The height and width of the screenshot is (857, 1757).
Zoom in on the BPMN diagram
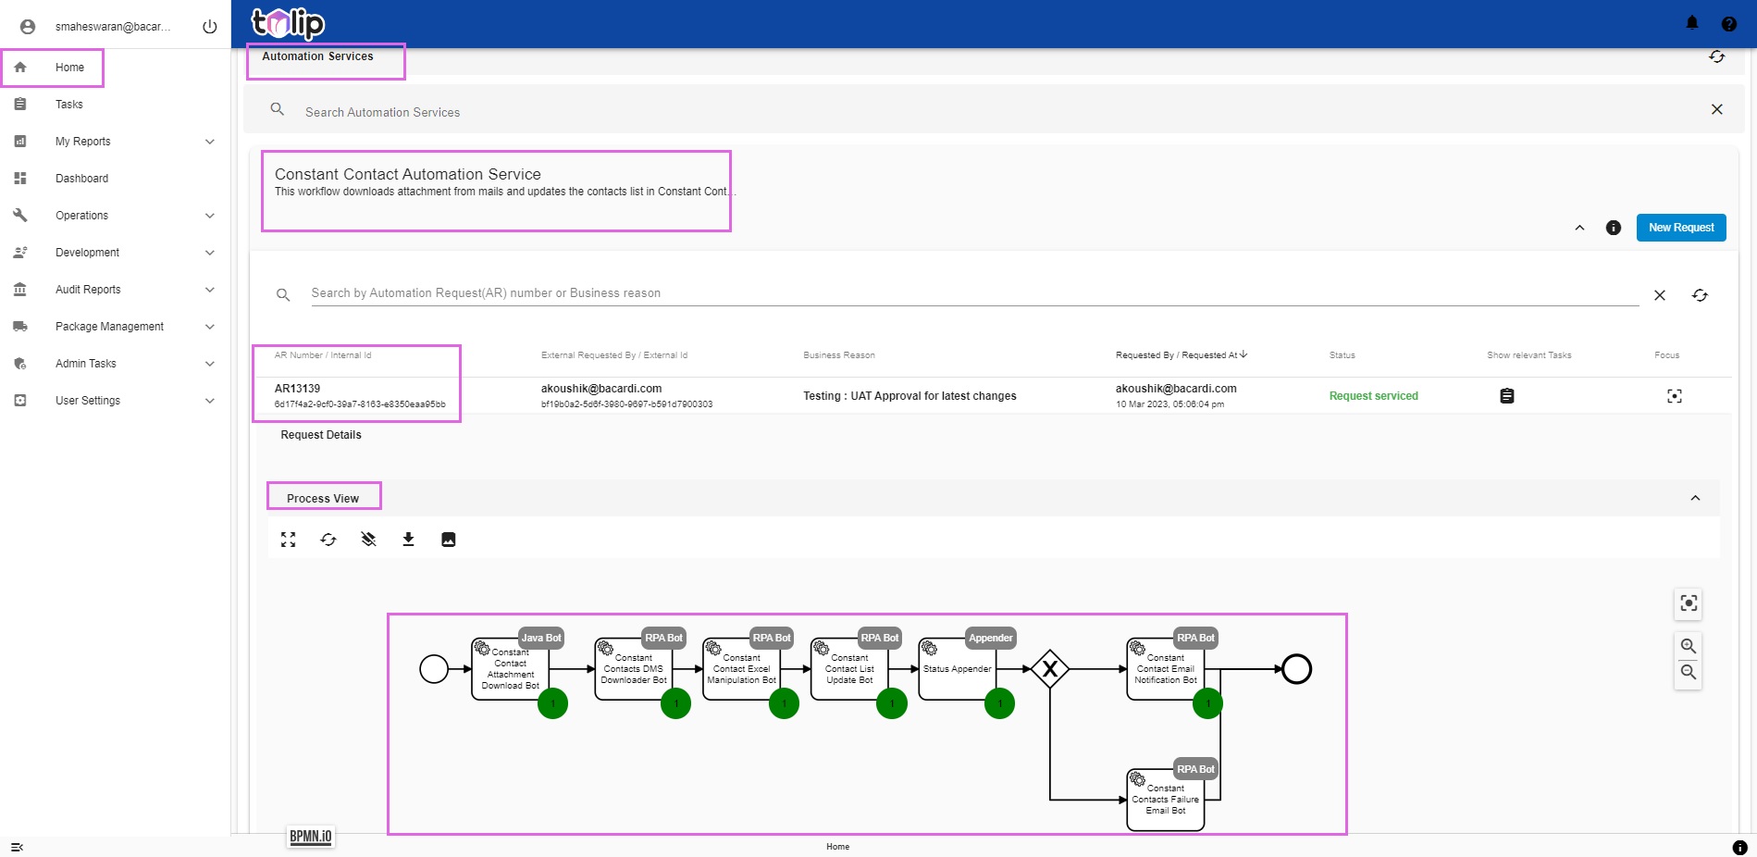click(1689, 646)
